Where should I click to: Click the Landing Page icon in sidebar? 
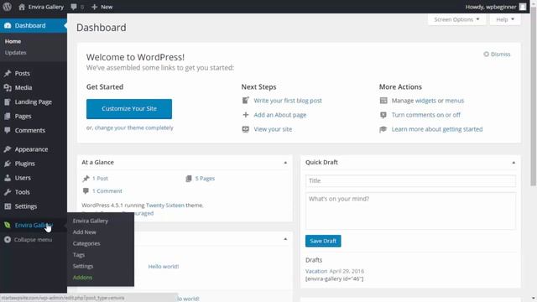point(8,102)
